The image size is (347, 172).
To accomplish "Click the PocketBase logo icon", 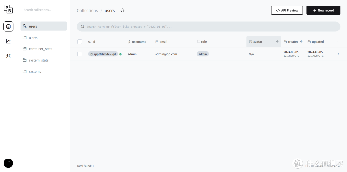I will pyautogui.click(x=8, y=9).
